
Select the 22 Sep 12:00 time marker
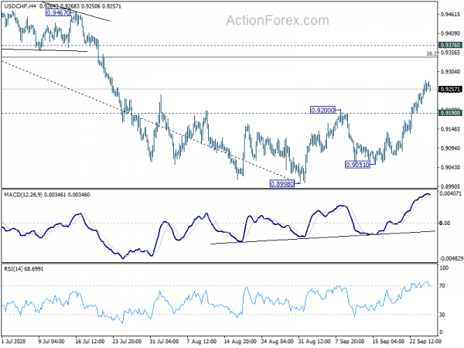425,341
